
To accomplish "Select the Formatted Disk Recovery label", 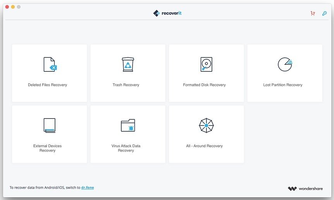I will point(204,85).
